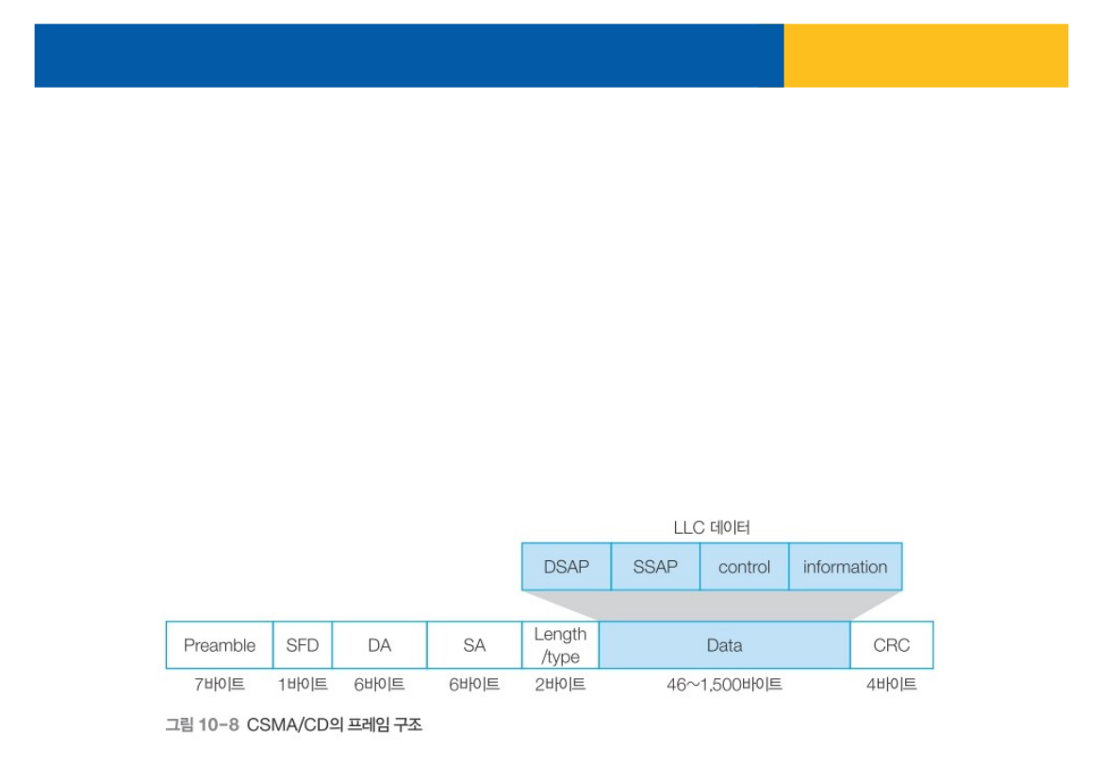The height and width of the screenshot is (764, 1103).
Task: Click the 6바이트 label under DA
Action: point(379,685)
